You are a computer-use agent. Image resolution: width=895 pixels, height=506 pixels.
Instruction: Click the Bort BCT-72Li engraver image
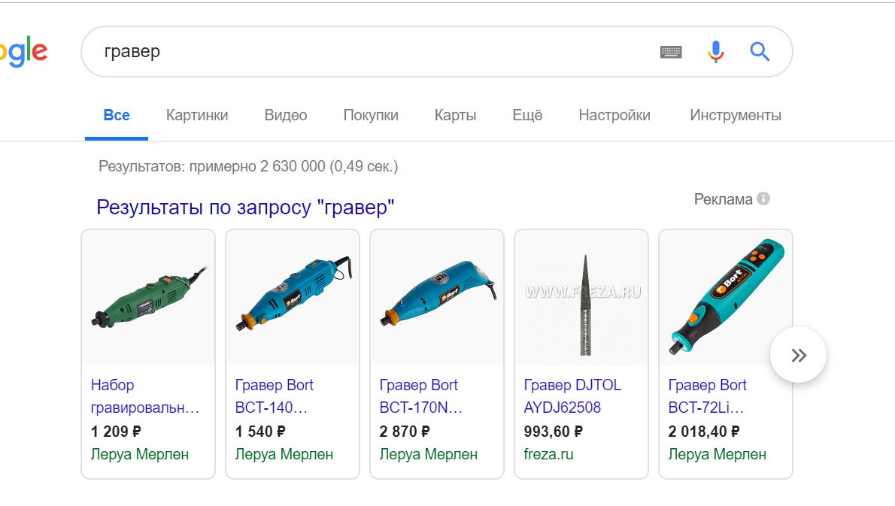(x=726, y=297)
